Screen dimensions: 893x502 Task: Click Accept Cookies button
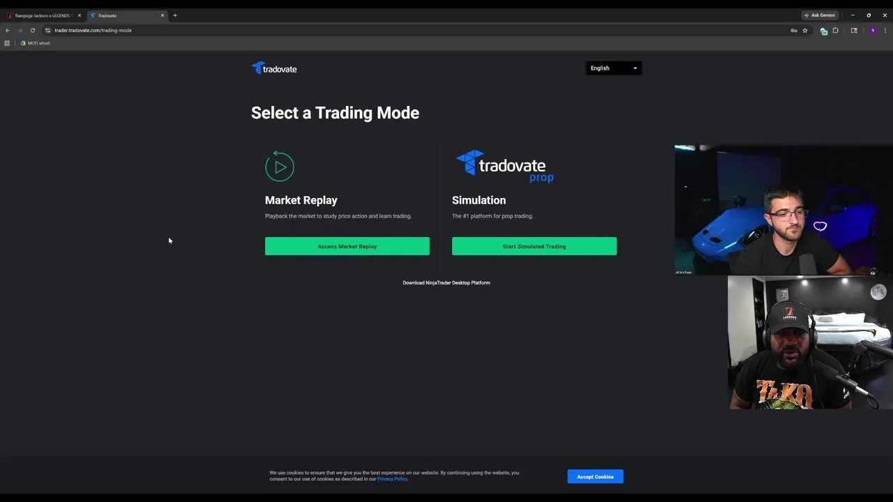click(x=595, y=477)
